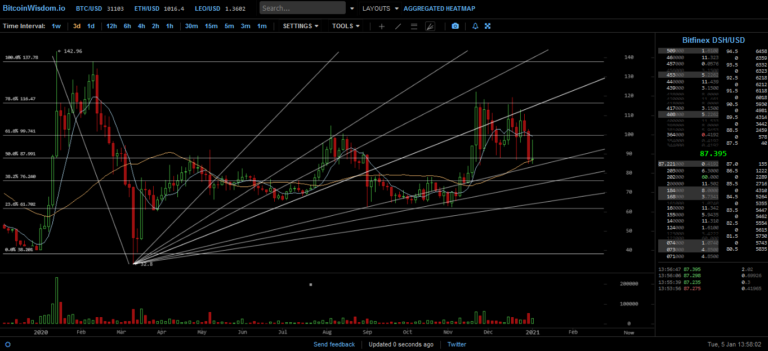Click the Send feedback link
768x351 pixels.
(x=334, y=344)
